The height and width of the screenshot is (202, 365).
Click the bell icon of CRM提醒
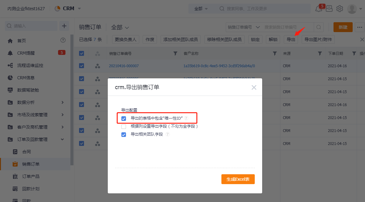coord(10,53)
